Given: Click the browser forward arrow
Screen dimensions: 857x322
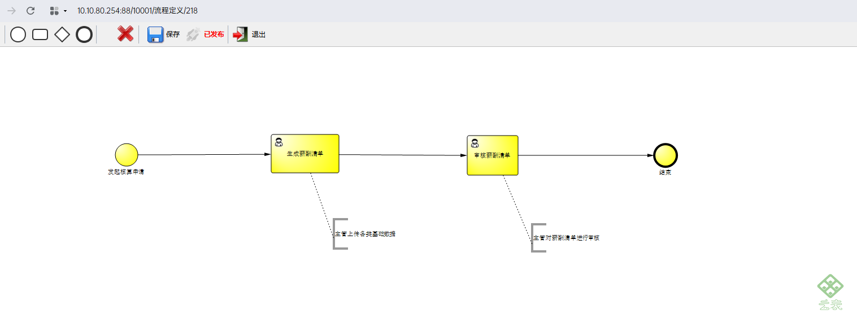Looking at the screenshot, I should (11, 11).
